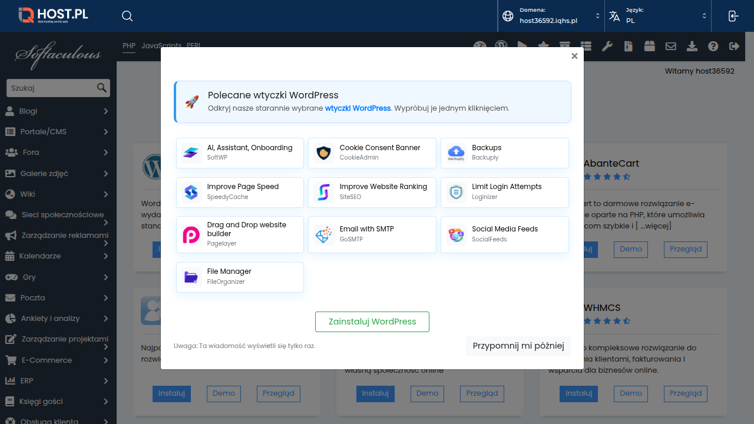Follow the wtyczki WordPress link
754x424 pixels.
pos(358,108)
